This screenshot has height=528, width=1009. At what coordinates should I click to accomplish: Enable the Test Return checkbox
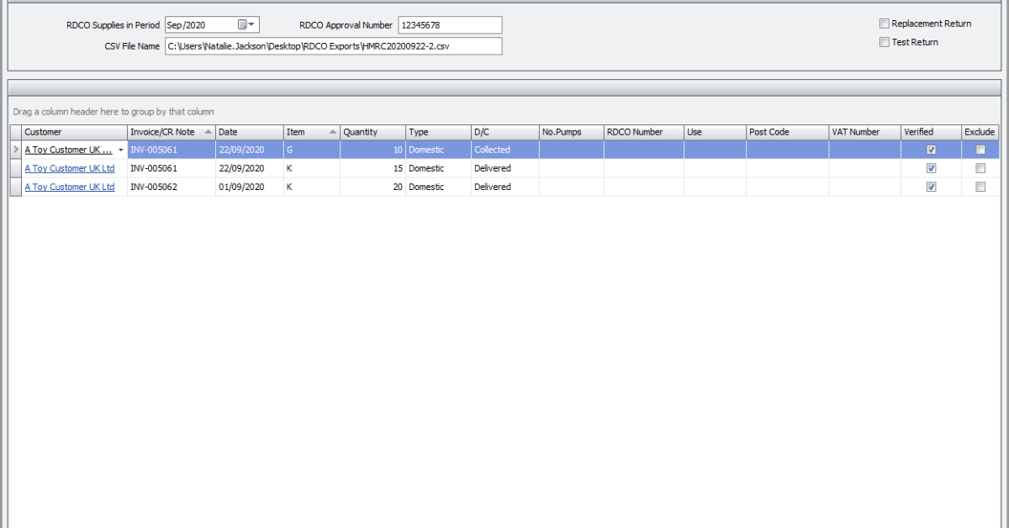point(884,42)
